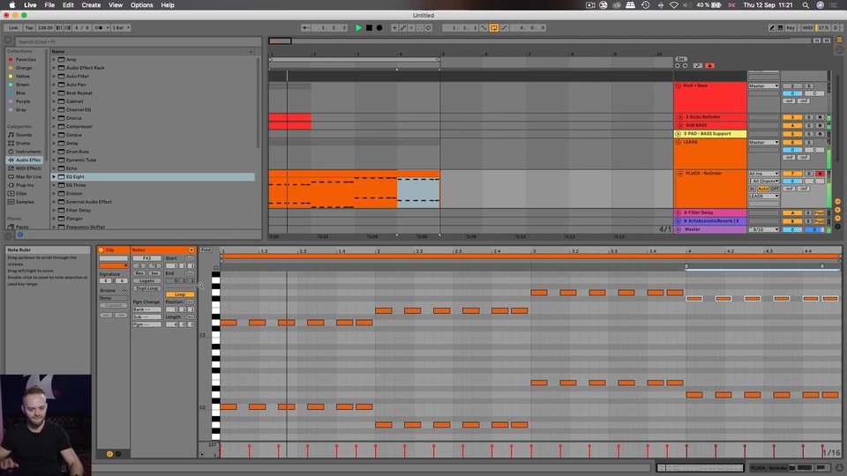Viewport: 847px width, 476px height.
Task: Toggle the MIDI map mode switch
Action: tap(807, 27)
